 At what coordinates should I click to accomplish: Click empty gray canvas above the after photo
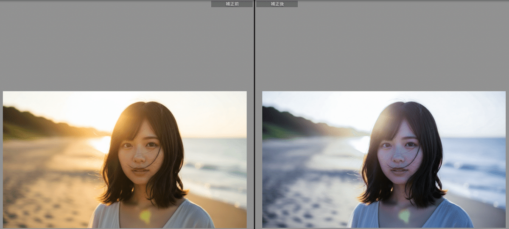[x=382, y=47]
